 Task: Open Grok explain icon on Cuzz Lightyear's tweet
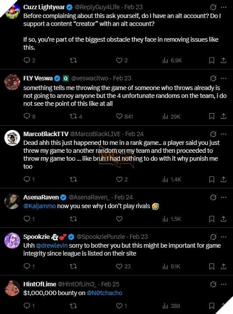(213, 7)
